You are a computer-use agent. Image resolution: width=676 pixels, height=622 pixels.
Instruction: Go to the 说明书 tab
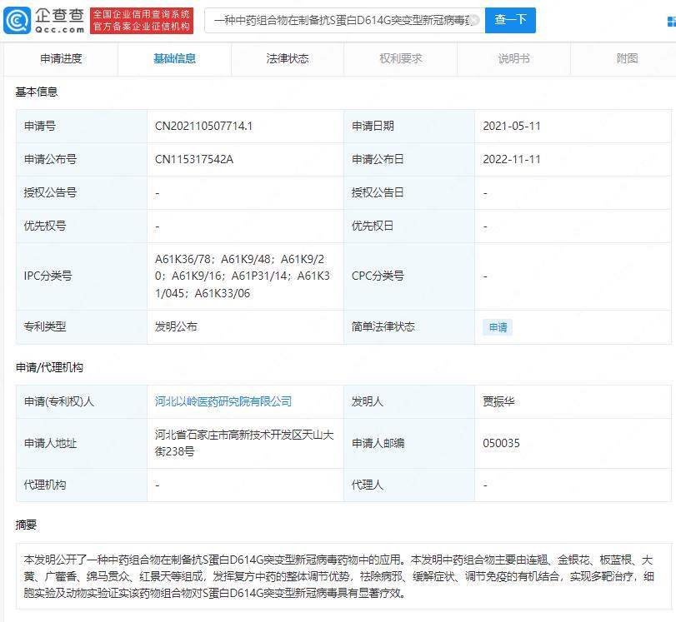514,58
